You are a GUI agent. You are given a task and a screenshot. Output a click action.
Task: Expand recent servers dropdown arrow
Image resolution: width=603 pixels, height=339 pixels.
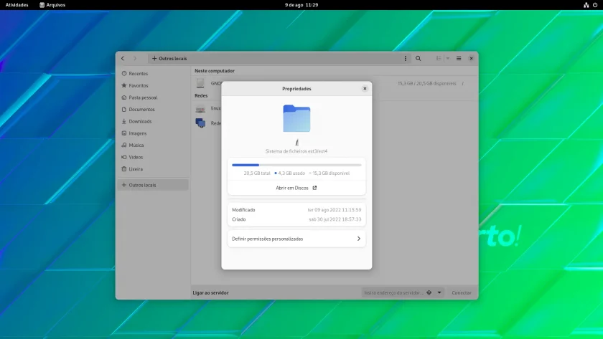click(x=439, y=292)
